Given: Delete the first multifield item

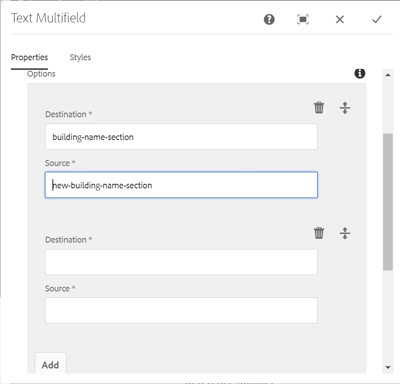Looking at the screenshot, I should pyautogui.click(x=319, y=108).
